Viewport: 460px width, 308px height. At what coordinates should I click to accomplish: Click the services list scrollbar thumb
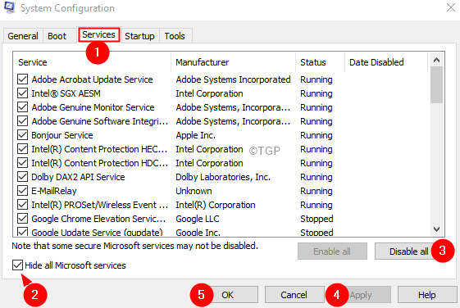tap(436, 84)
